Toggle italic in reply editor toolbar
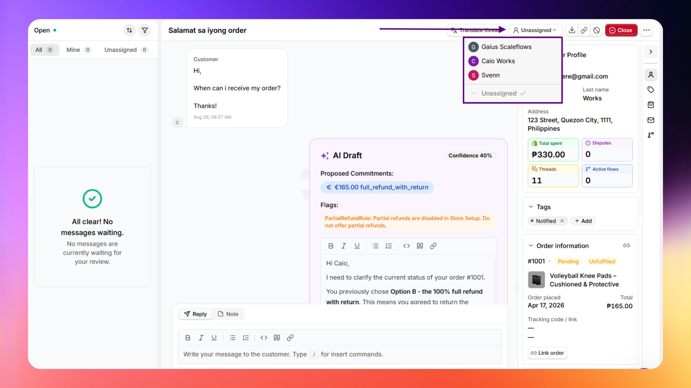Image resolution: width=691 pixels, height=388 pixels. click(201, 338)
